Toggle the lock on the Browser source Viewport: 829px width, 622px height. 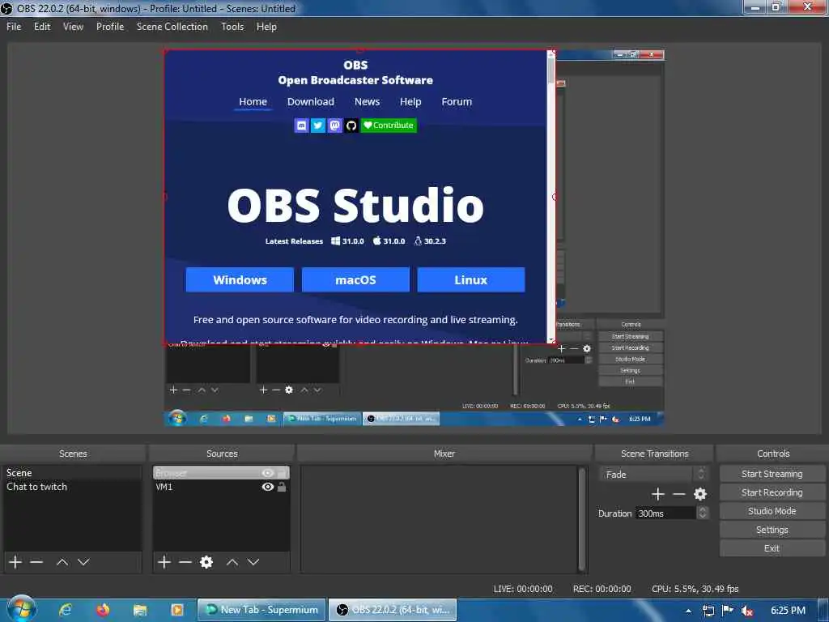[282, 473]
